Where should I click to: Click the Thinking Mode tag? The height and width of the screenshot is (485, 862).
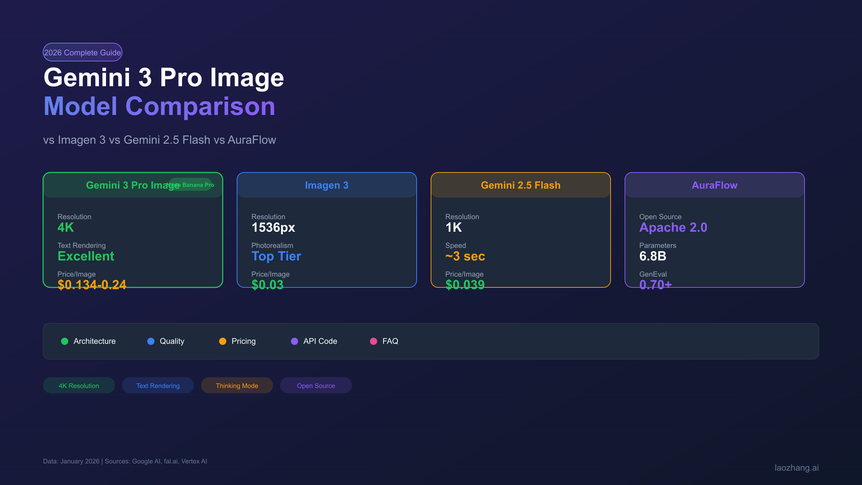pyautogui.click(x=237, y=385)
